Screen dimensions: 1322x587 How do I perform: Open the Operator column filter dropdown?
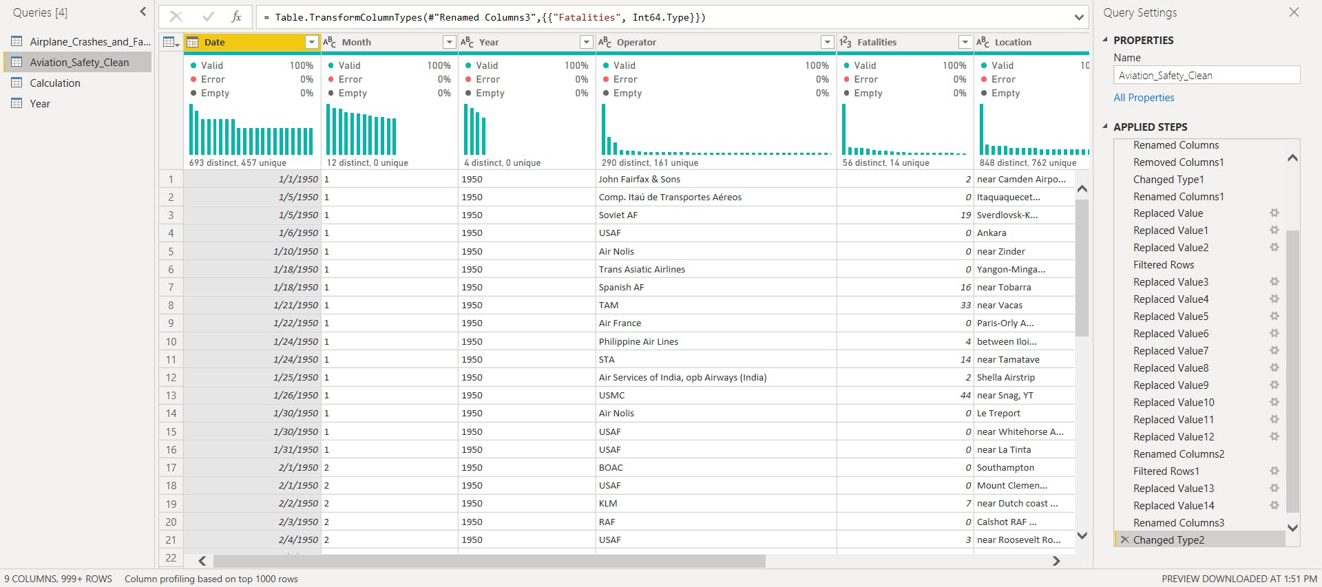827,42
